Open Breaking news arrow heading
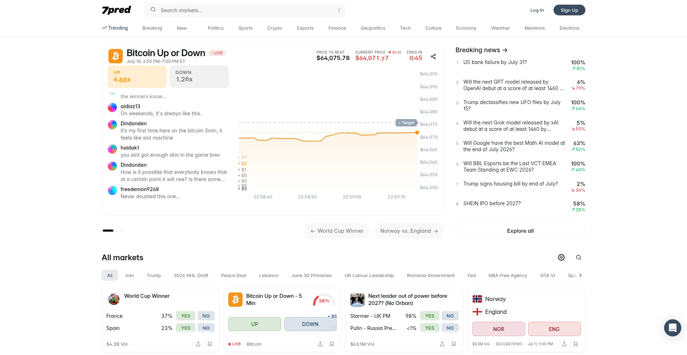The width and height of the screenshot is (687, 355). (481, 50)
